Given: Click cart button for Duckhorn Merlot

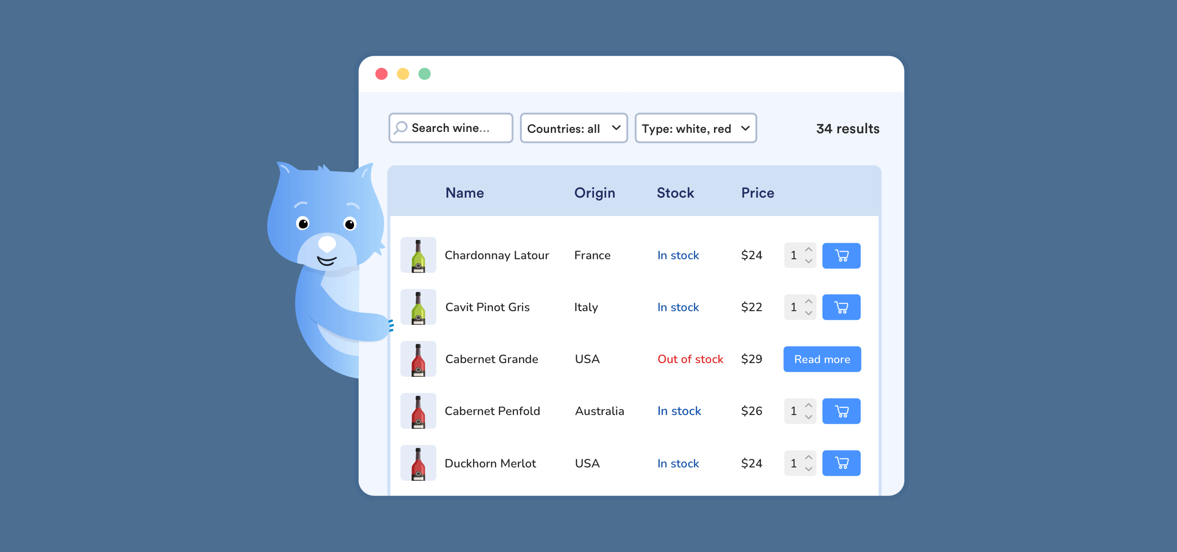Looking at the screenshot, I should tap(841, 463).
